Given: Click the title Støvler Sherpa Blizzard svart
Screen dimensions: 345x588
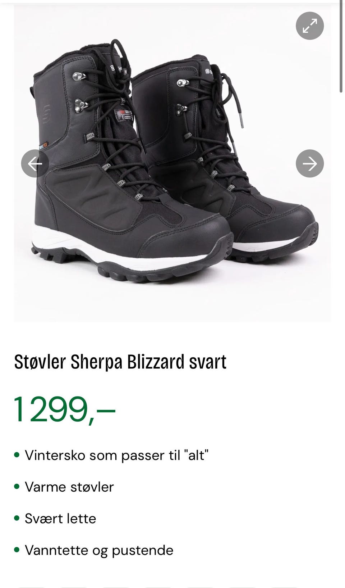Looking at the screenshot, I should 120,362.
